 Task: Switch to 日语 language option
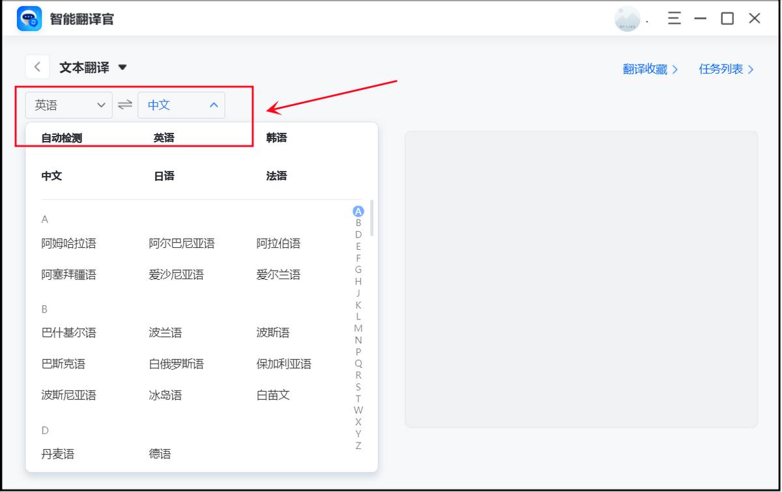pos(163,175)
